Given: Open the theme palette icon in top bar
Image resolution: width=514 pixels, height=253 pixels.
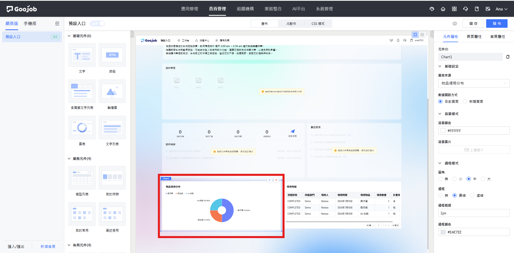Looking at the screenshot, I should pyautogui.click(x=432, y=9).
